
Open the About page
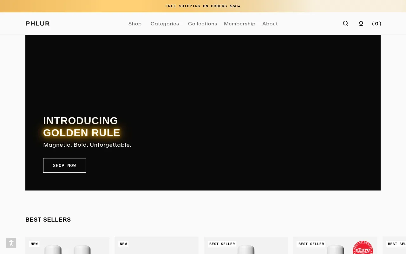(270, 24)
